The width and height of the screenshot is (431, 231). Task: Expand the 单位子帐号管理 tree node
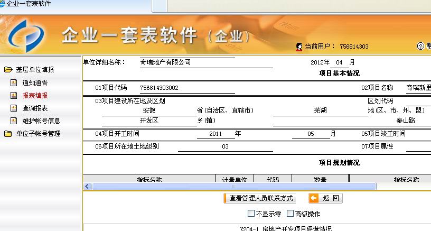38,134
